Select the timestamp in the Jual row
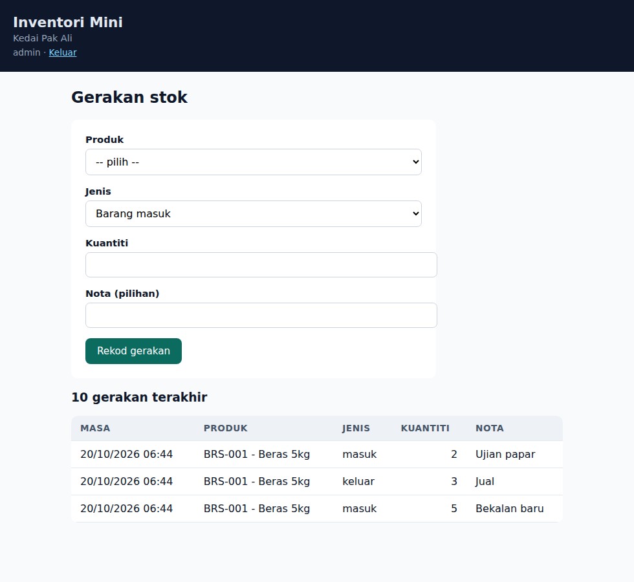 [127, 481]
